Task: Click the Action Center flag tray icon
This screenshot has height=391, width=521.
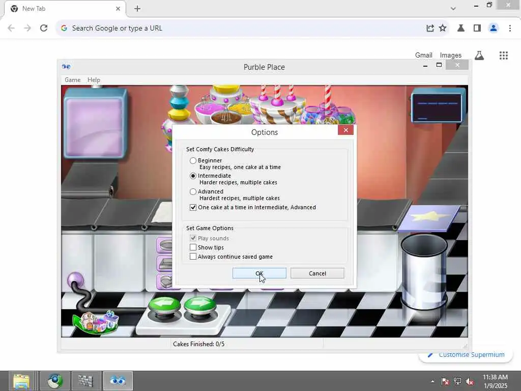Action: coord(445,381)
